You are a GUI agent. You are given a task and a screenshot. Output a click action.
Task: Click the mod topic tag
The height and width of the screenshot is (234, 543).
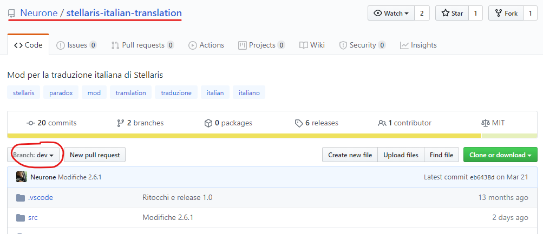[94, 92]
